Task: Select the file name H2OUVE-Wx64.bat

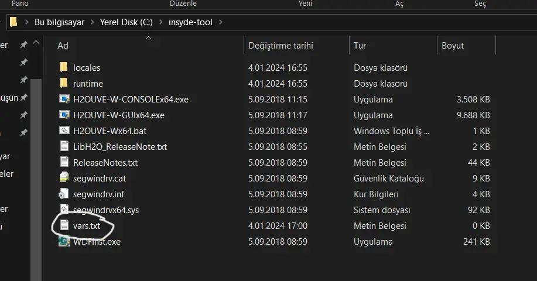Action: (x=110, y=131)
